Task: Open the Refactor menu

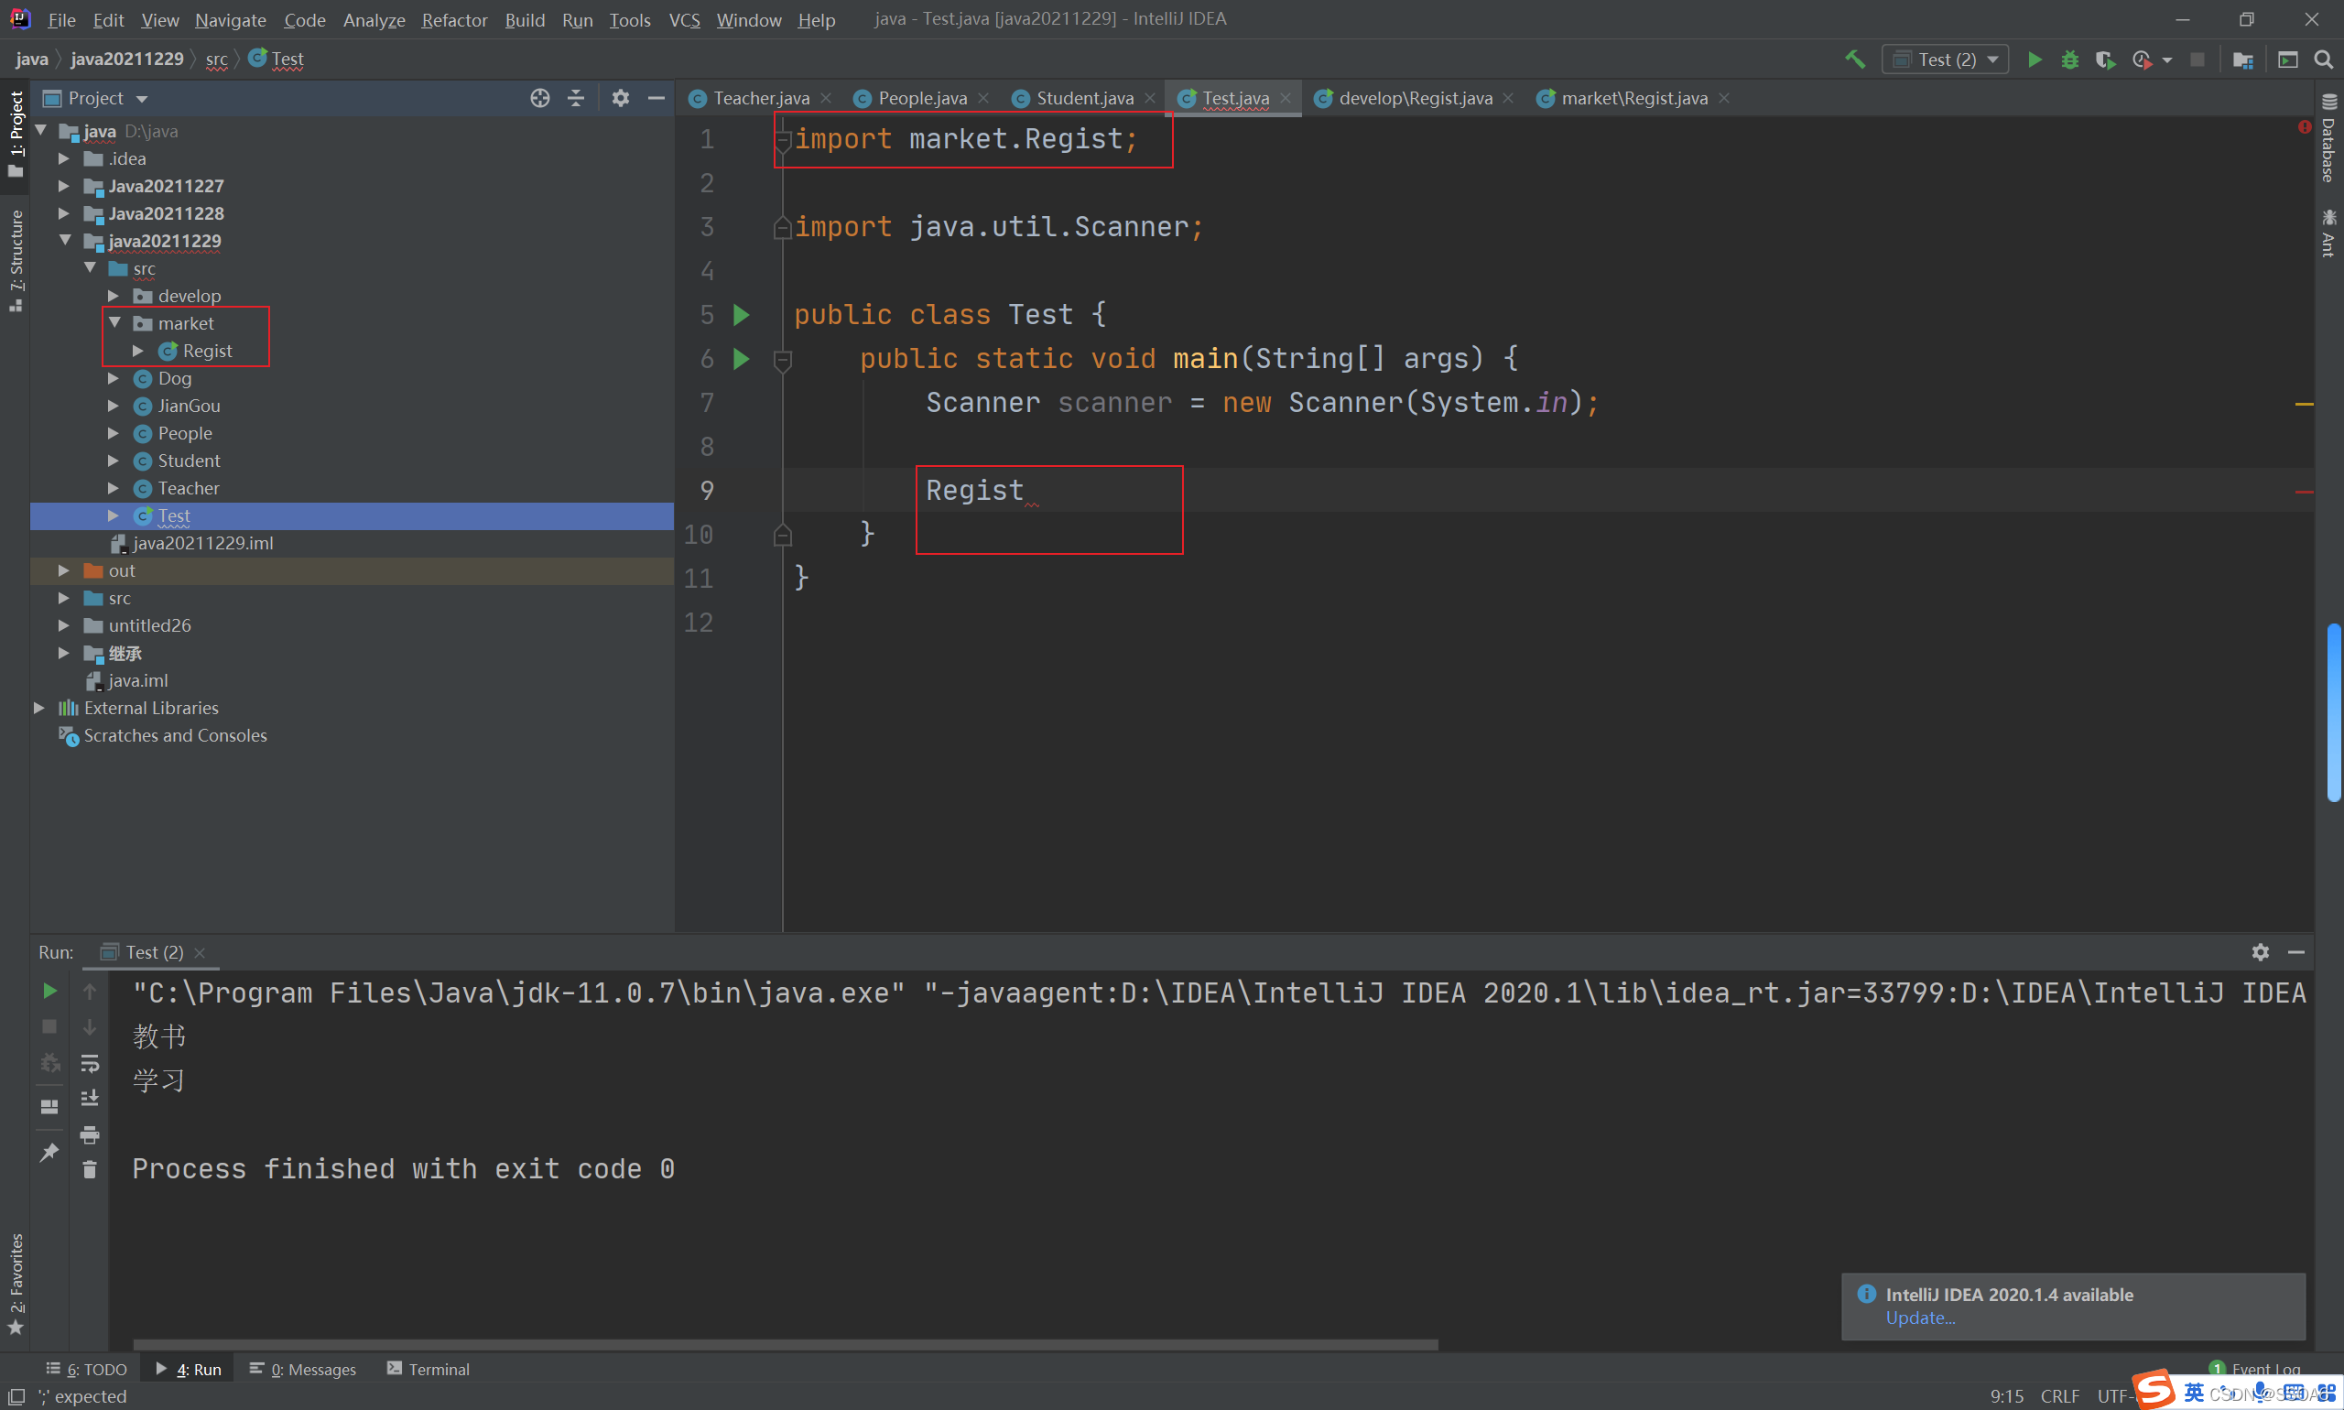Action: pos(454,19)
